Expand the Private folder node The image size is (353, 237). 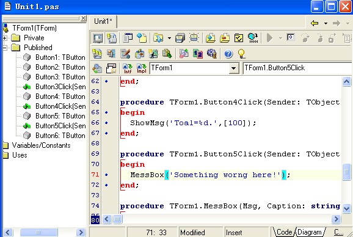pyautogui.click(x=4, y=38)
